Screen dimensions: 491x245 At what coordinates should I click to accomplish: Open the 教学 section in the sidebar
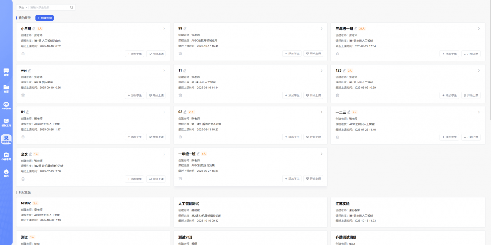pos(6,72)
